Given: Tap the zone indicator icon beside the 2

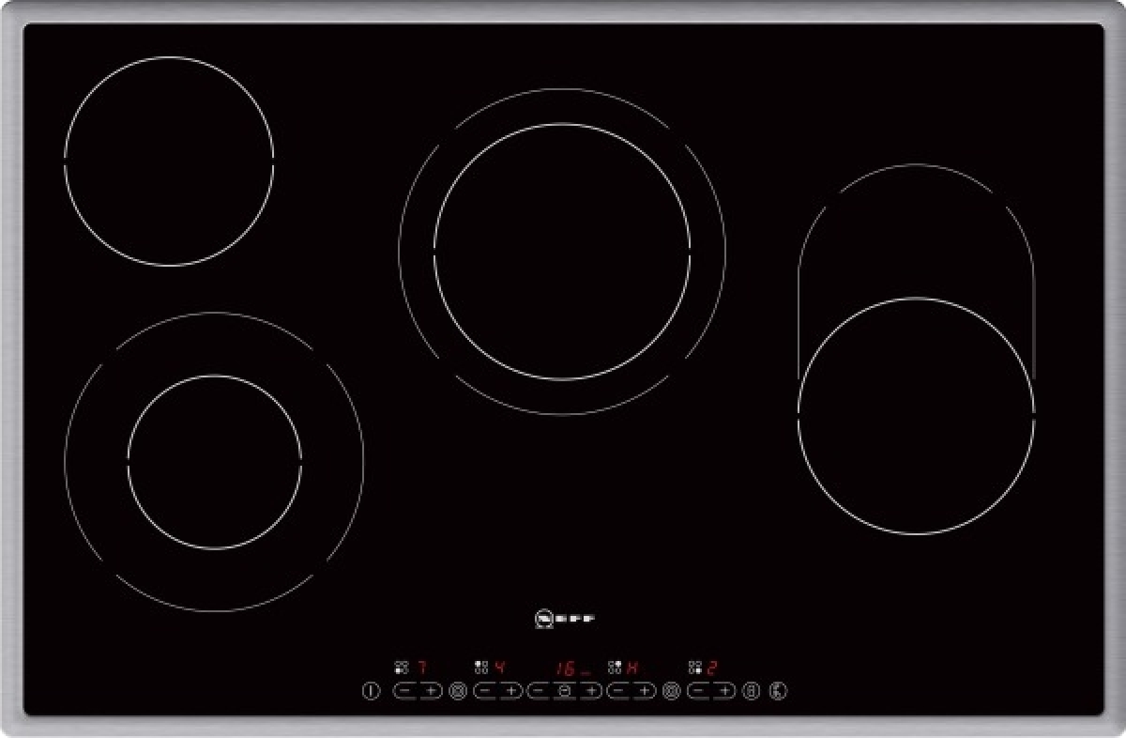Looking at the screenshot, I should click(695, 668).
